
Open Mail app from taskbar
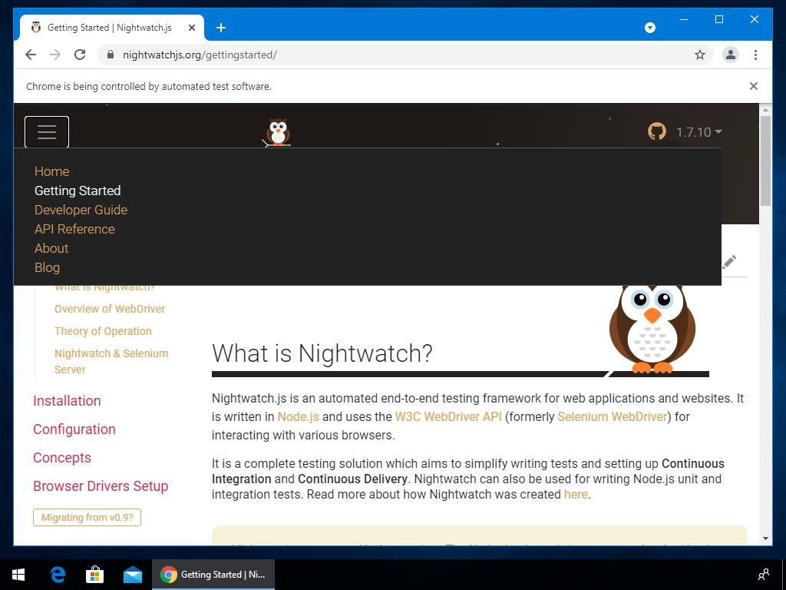tap(132, 575)
